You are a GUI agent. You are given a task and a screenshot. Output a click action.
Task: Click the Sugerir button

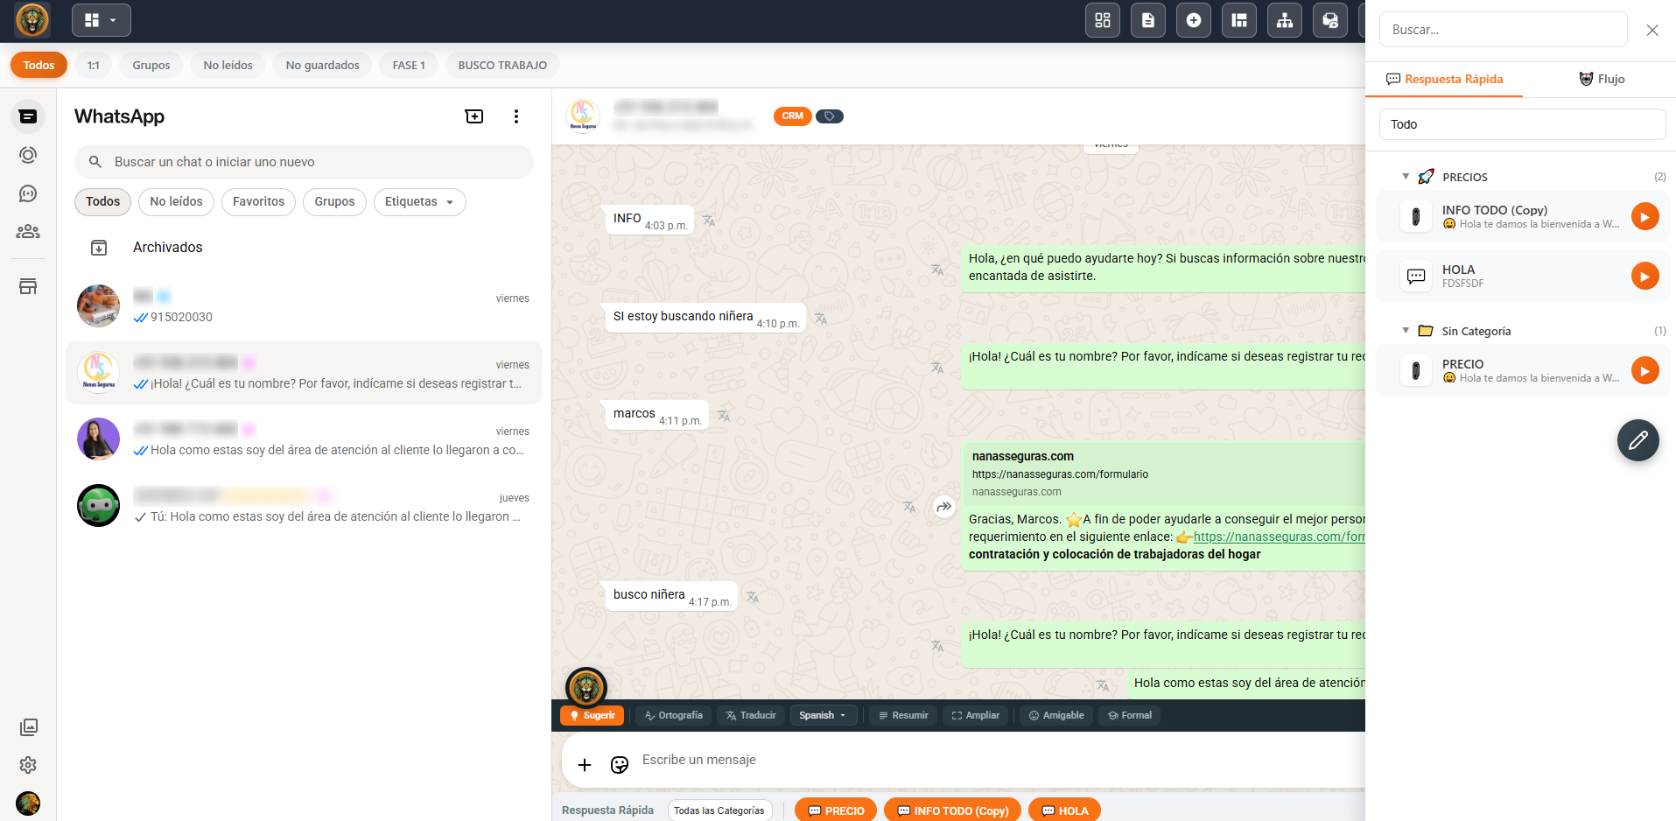592,715
